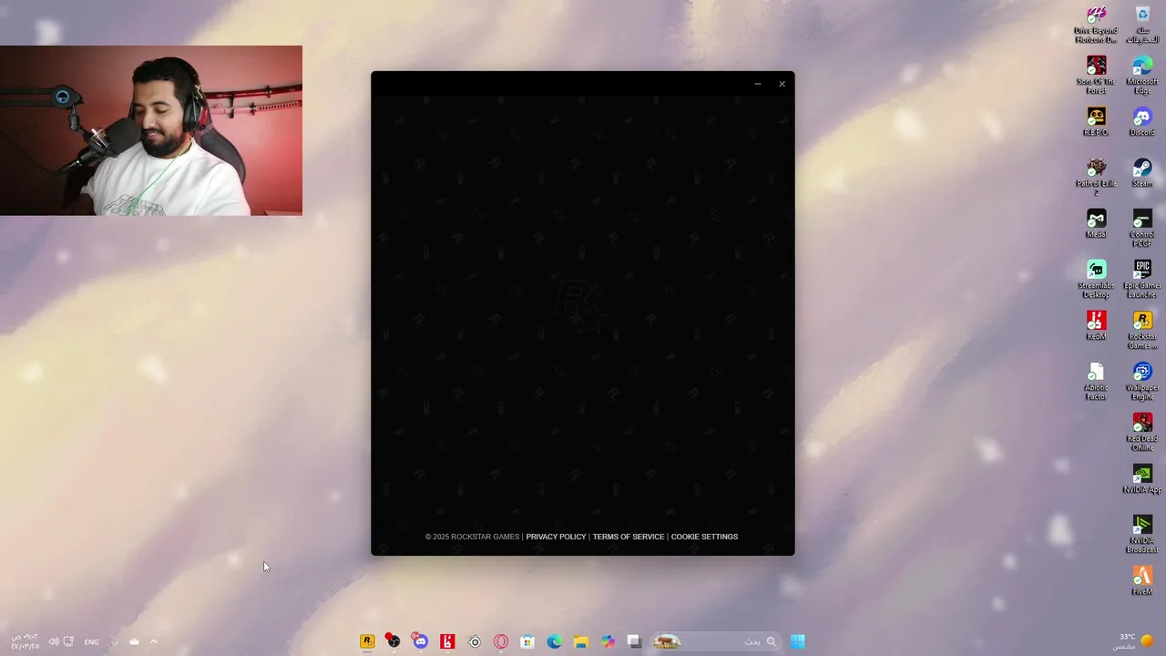Click Rockstar Games Launcher taskbar icon

click(367, 641)
